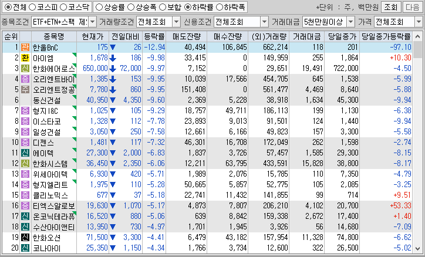Click the 신 badge for 코나아이

click(x=25, y=248)
